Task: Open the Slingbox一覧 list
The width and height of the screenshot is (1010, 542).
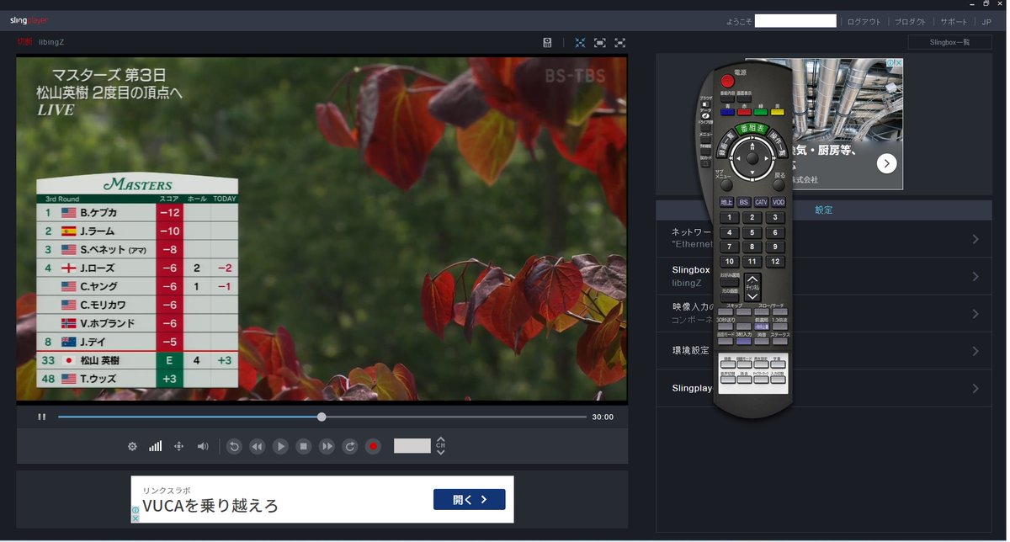Action: tap(949, 42)
